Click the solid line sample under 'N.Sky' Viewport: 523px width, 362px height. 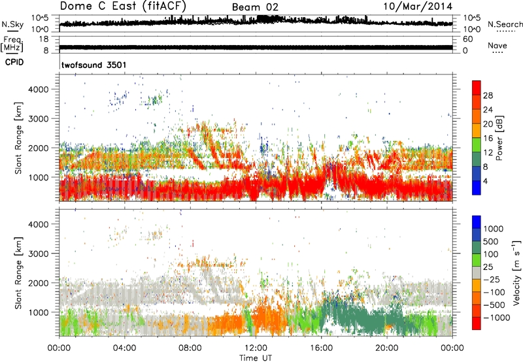coord(12,31)
